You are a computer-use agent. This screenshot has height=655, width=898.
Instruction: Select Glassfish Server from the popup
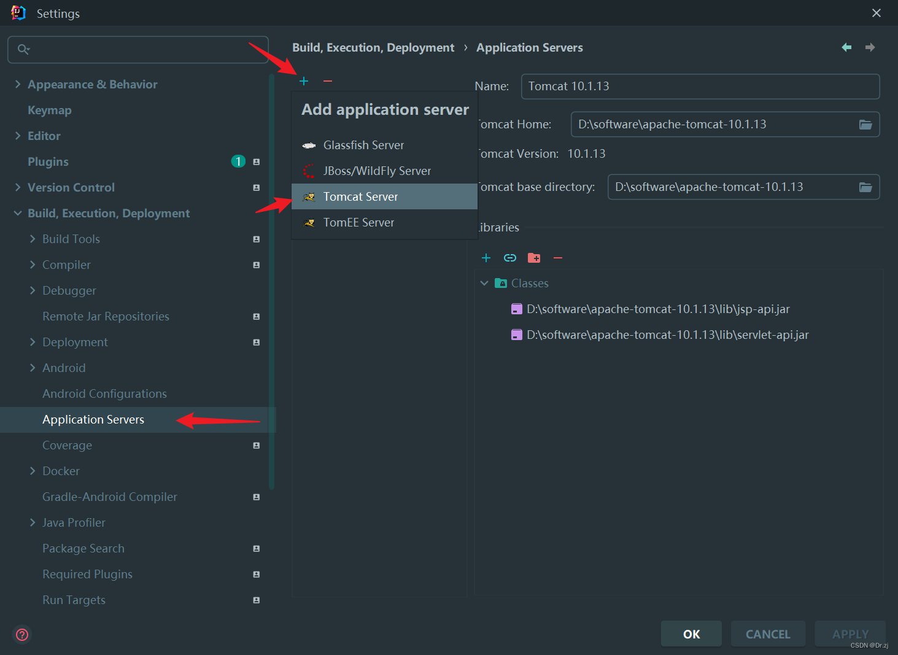384,145
